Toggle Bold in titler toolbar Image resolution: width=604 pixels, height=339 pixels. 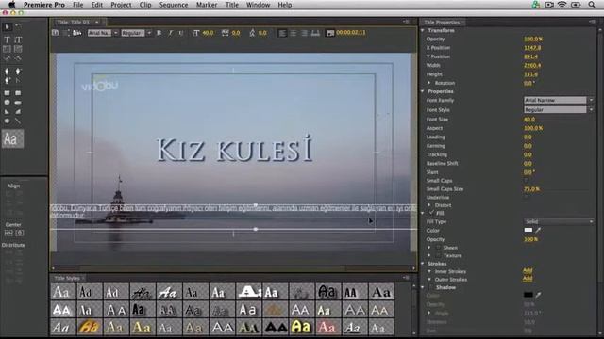(159, 33)
